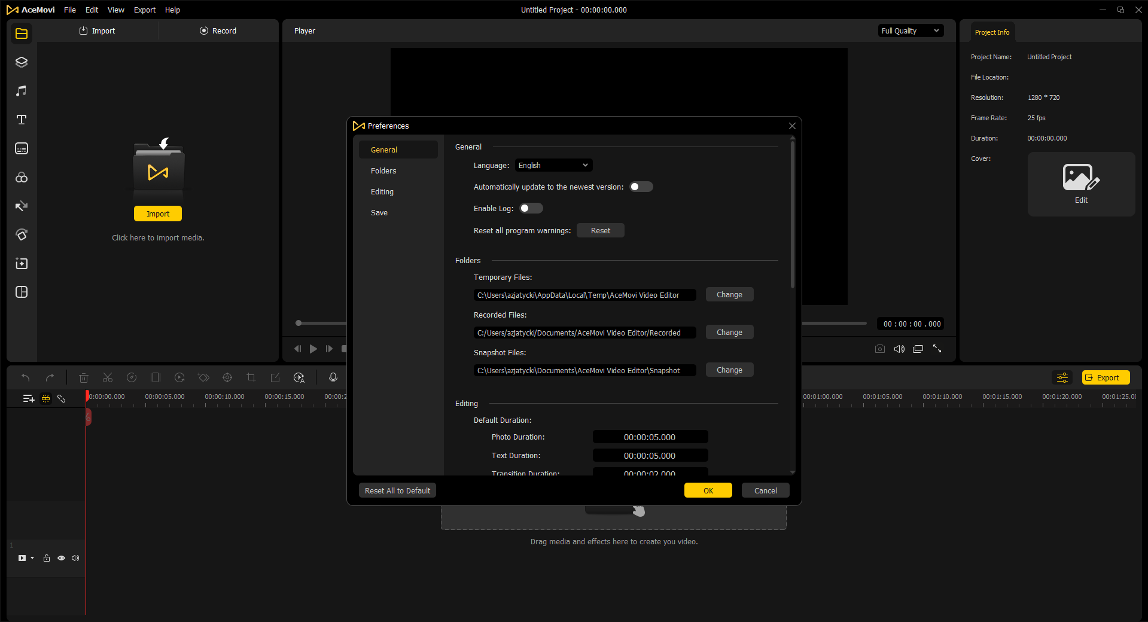Change the Temporary Files folder
This screenshot has height=622, width=1148.
click(730, 294)
